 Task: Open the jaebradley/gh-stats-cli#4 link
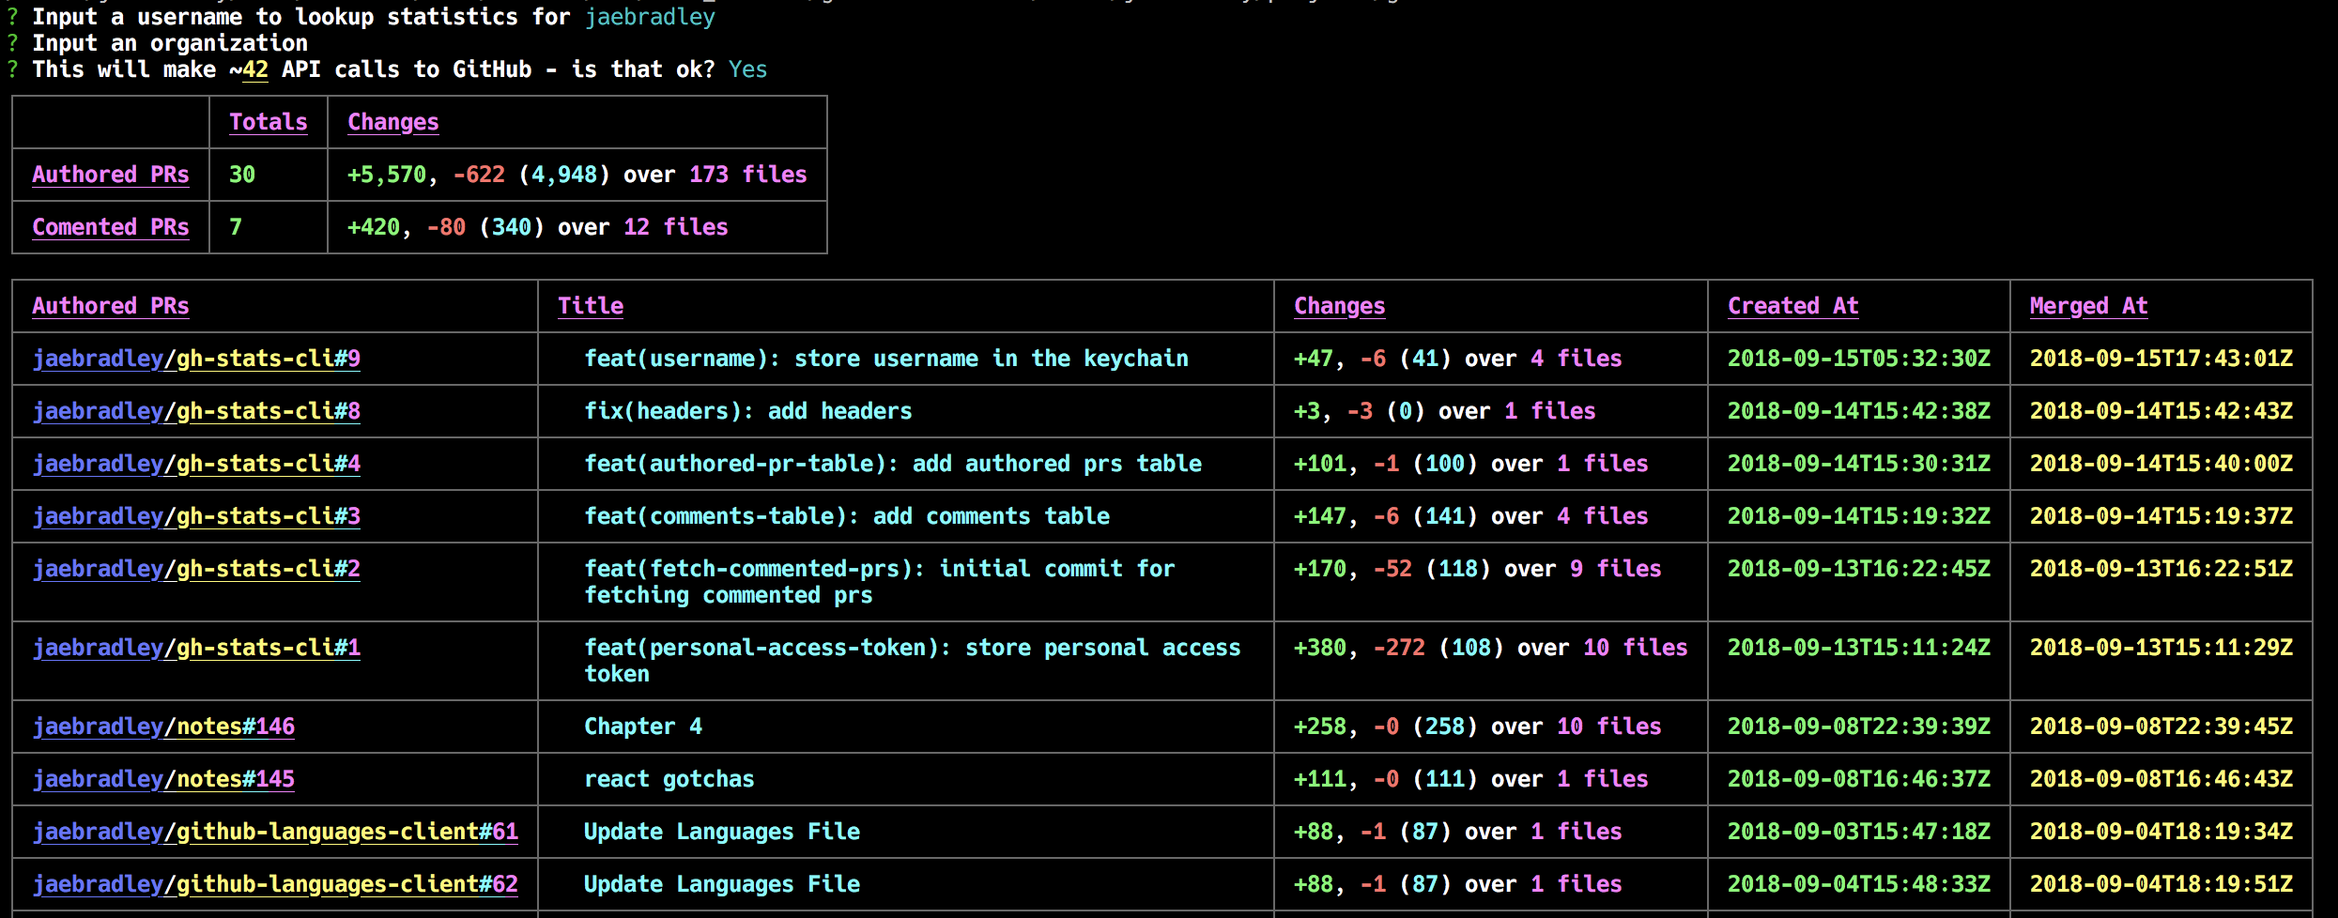[x=196, y=464]
